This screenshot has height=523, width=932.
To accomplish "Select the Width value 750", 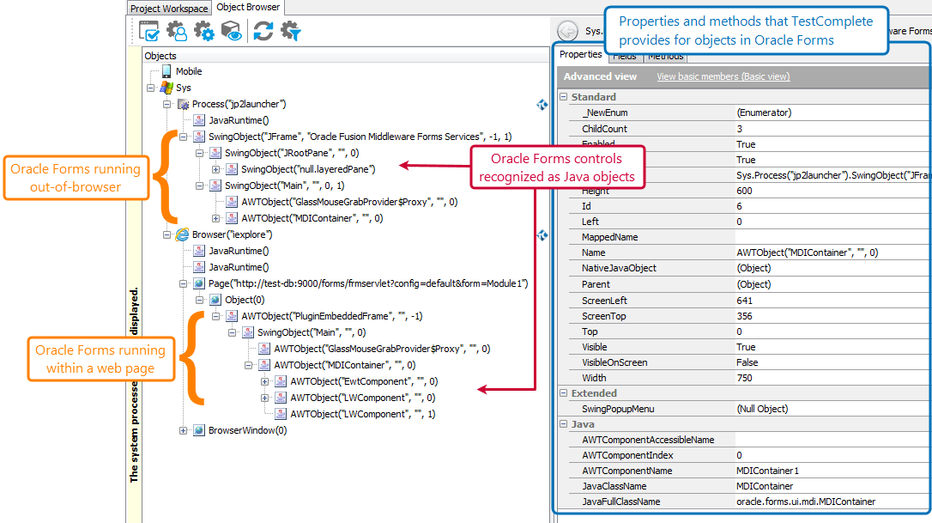I will tap(744, 378).
